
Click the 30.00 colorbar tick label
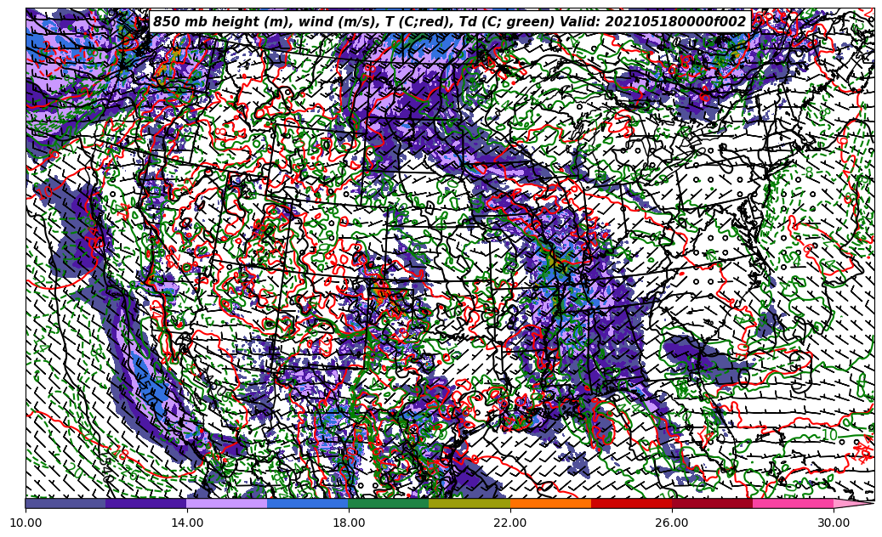pyautogui.click(x=834, y=523)
